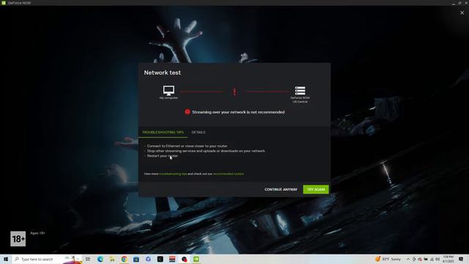This screenshot has height=264, width=469.
Task: Expand the hidden system tray icons chevron
Action: [408, 259]
